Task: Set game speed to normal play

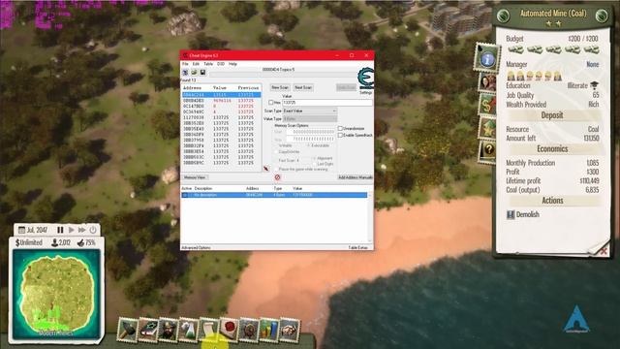Action: coord(71,230)
